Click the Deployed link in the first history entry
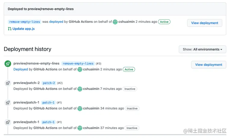 point(20,69)
